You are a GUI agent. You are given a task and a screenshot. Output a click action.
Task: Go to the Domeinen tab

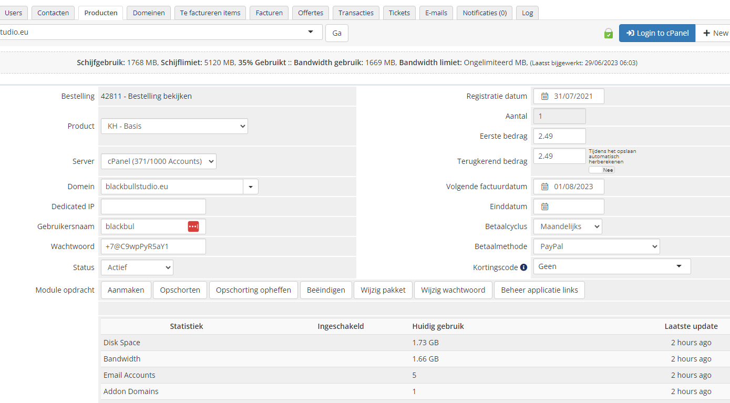pos(149,13)
